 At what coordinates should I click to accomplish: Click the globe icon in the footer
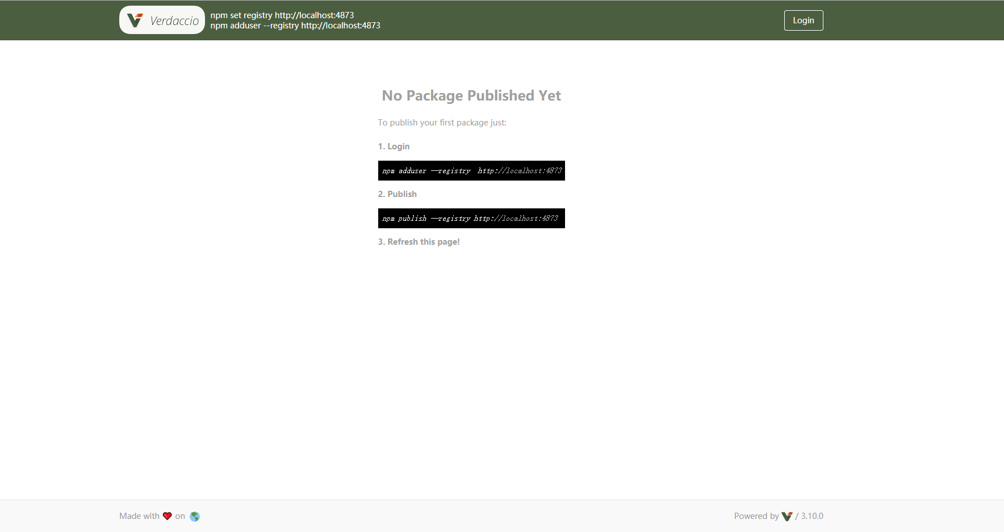195,516
